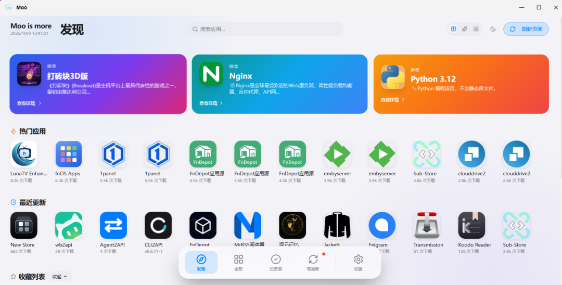Image resolution: width=562 pixels, height=285 pixels.
Task: Click the Python logo in banner
Action: [393, 77]
